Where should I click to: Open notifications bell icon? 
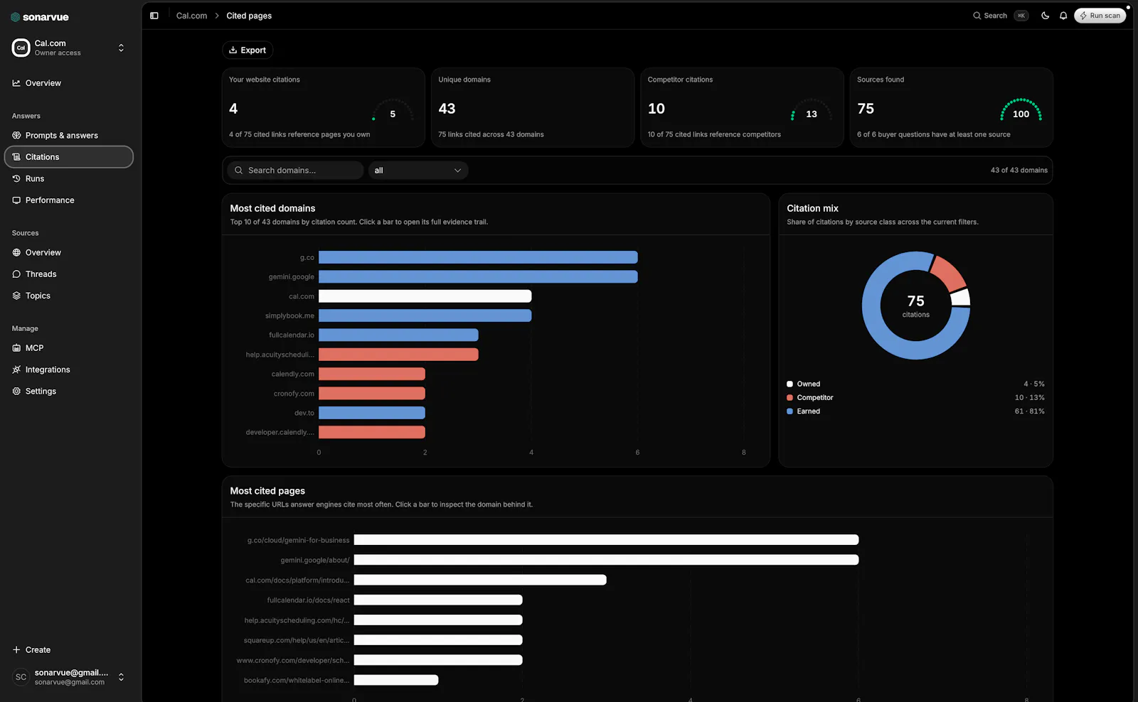[1063, 16]
